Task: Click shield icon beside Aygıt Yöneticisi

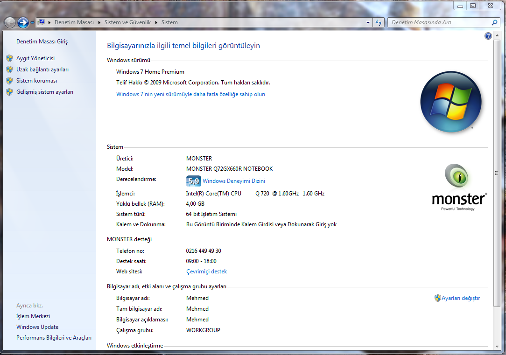Action: click(x=9, y=58)
